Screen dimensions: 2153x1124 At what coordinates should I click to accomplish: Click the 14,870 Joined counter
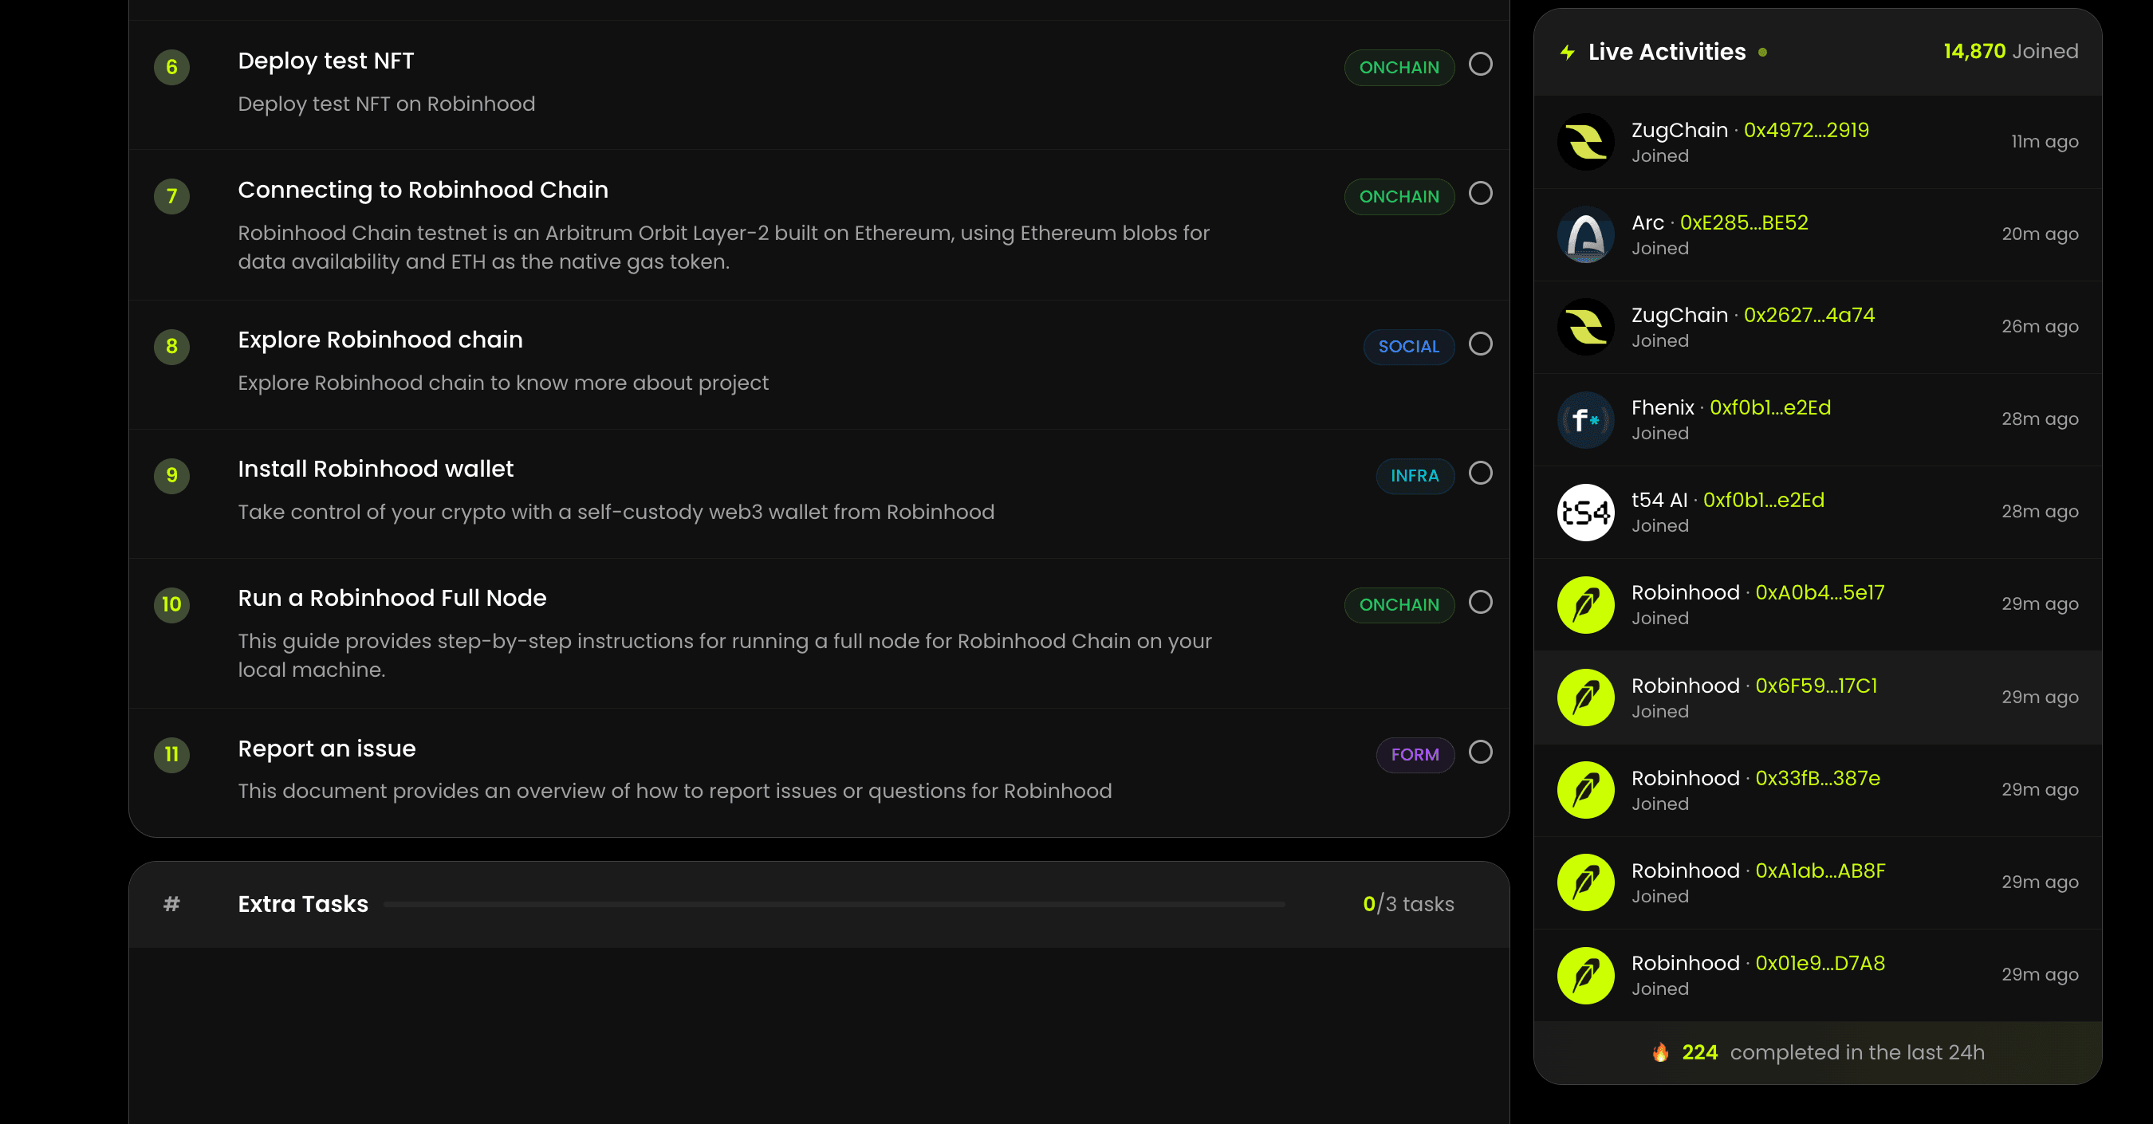pos(2010,52)
